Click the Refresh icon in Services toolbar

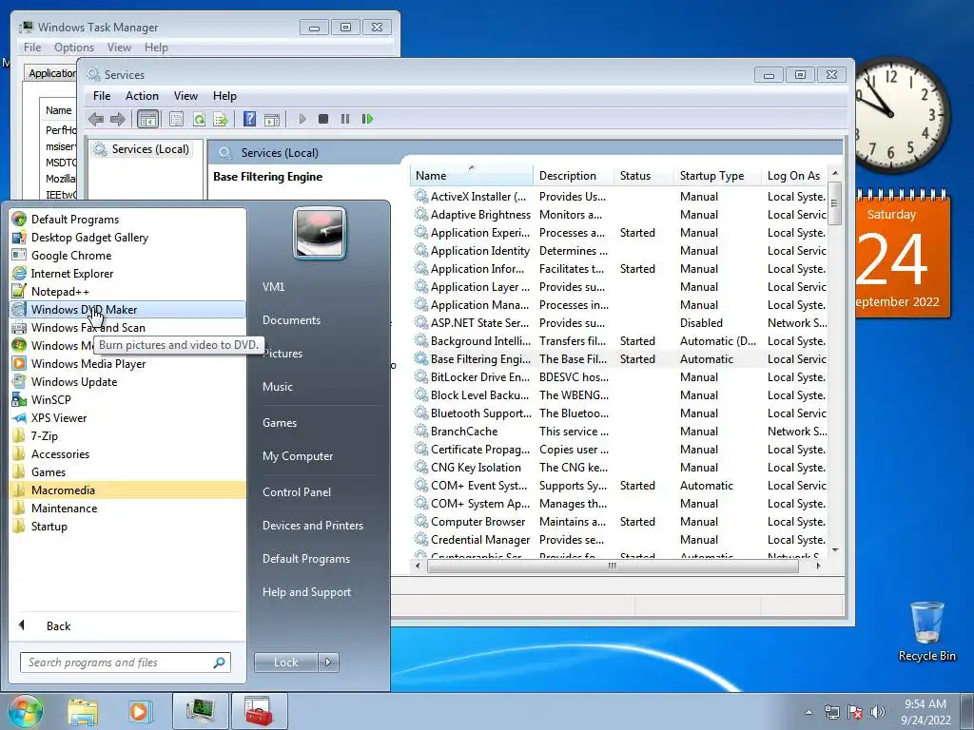coord(199,119)
